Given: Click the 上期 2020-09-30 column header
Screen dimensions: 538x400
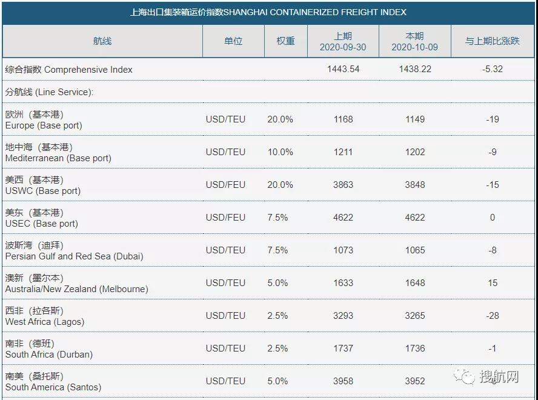Looking at the screenshot, I should (343, 41).
